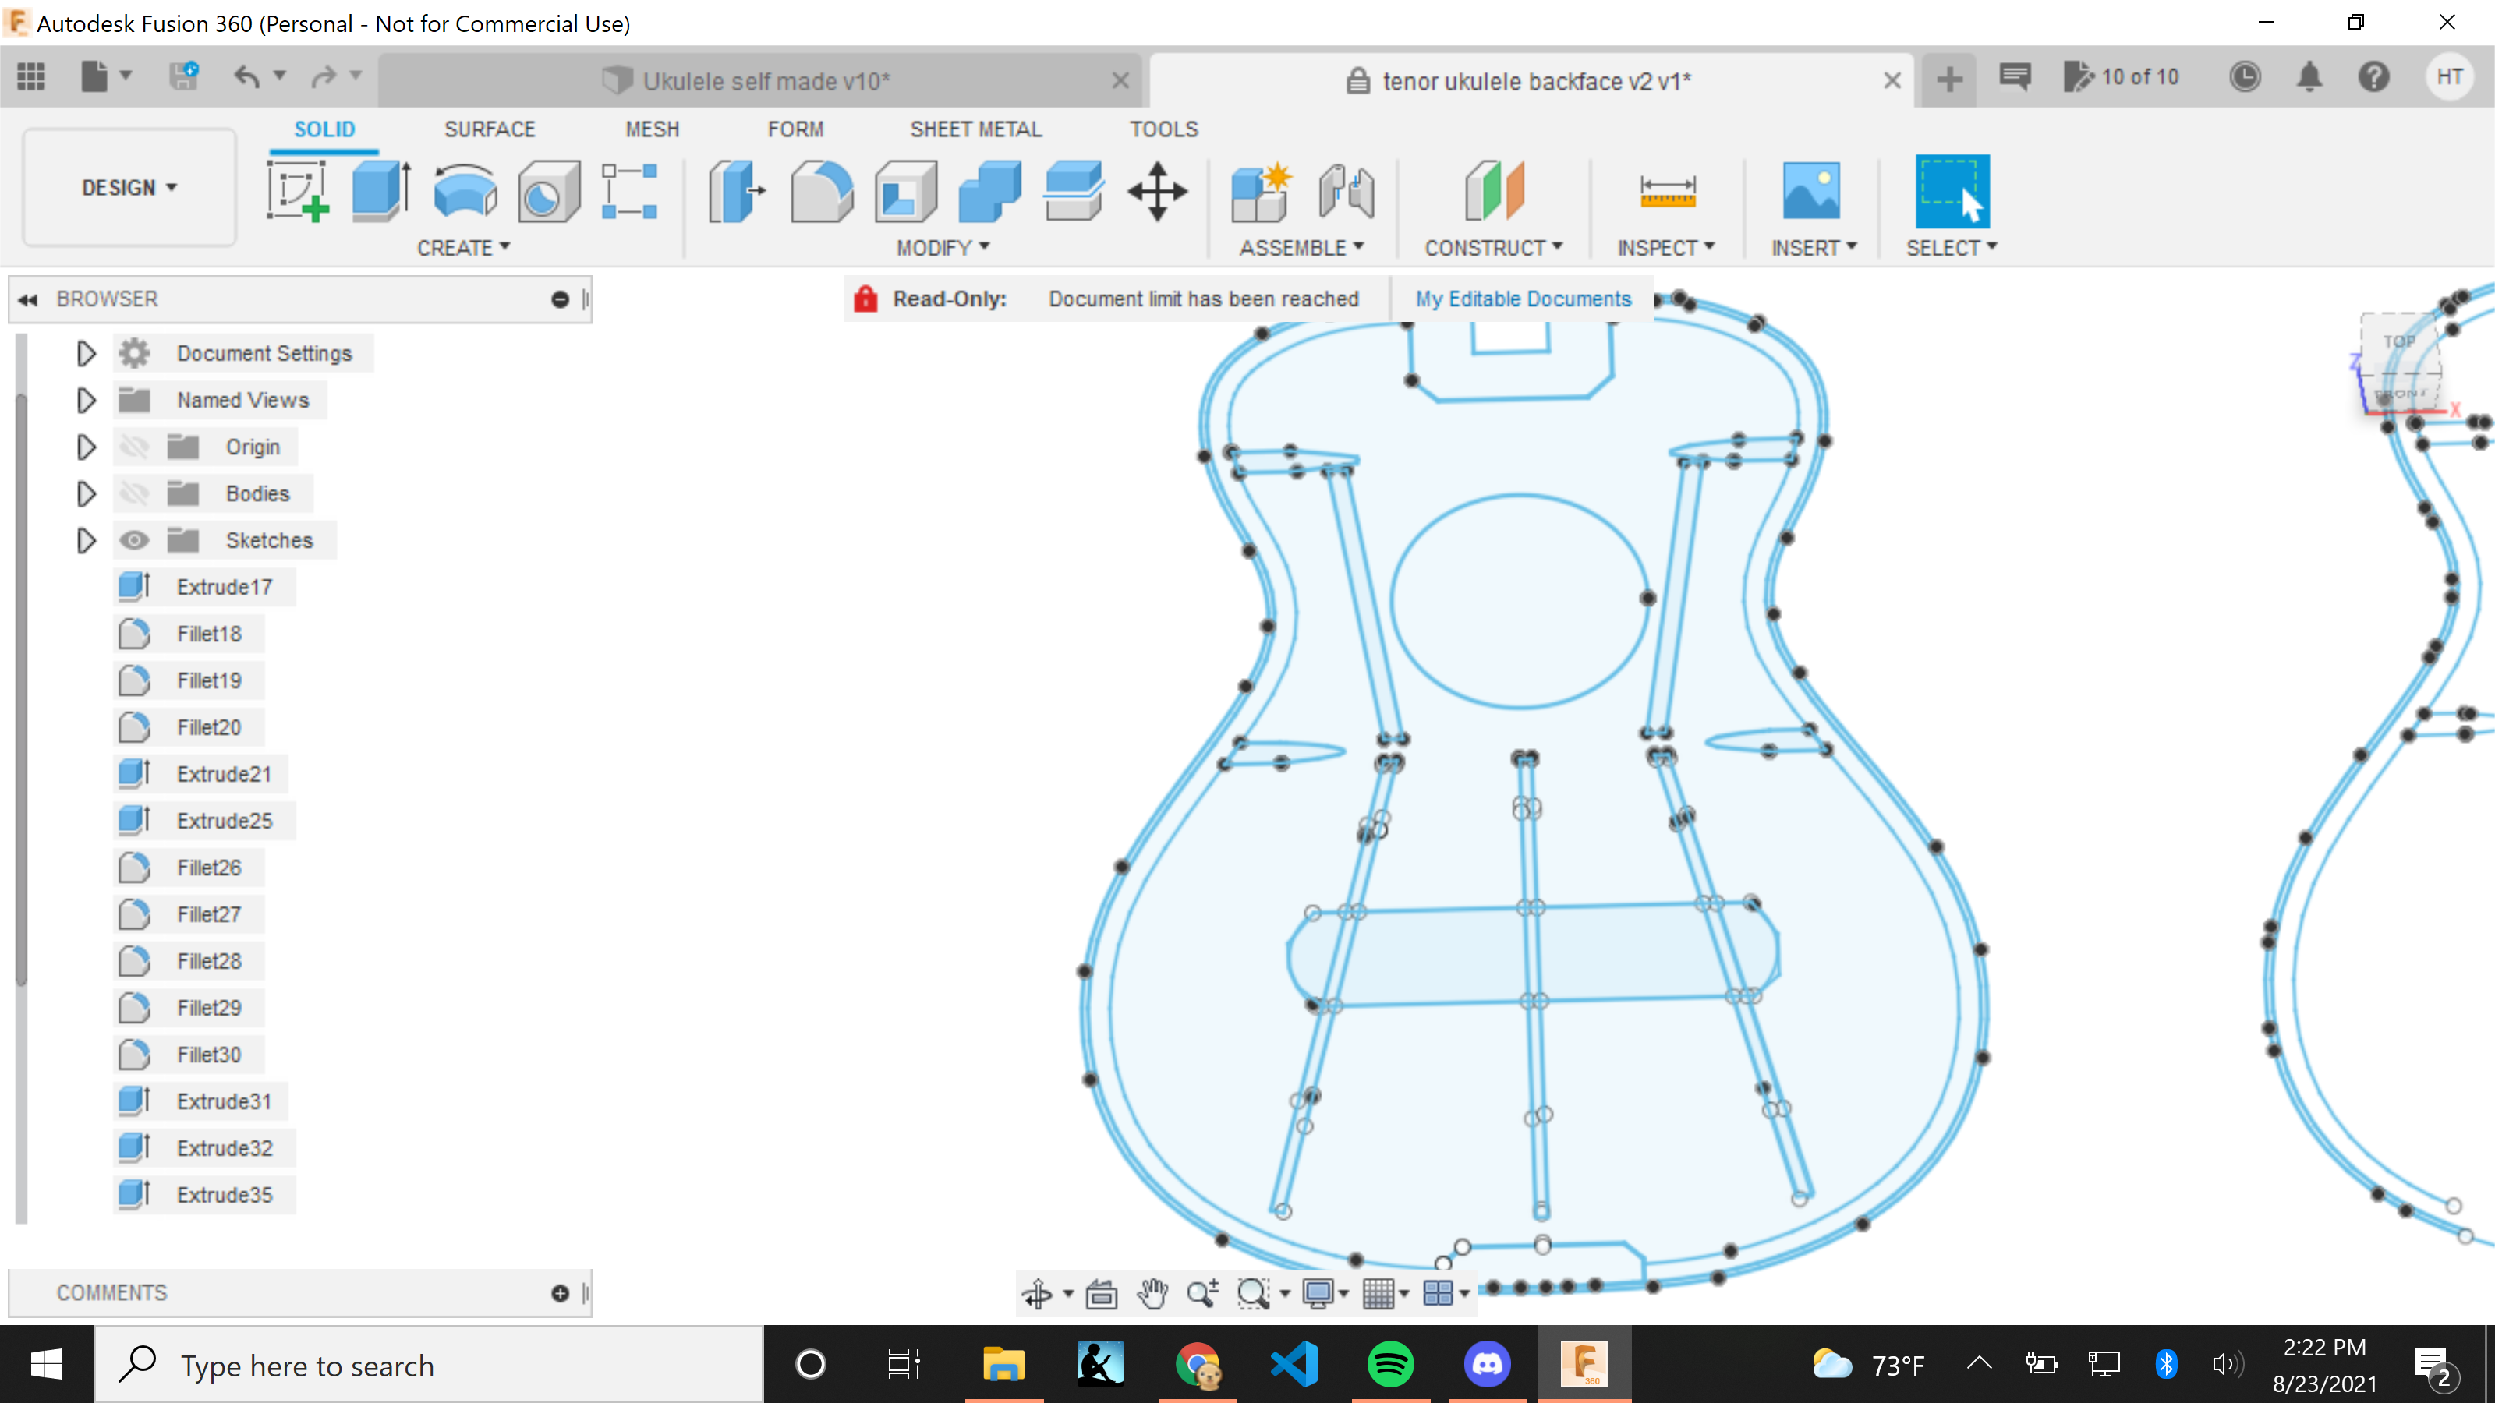Click My Editable Documents link
Viewport: 2495px width, 1403px height.
1522,298
